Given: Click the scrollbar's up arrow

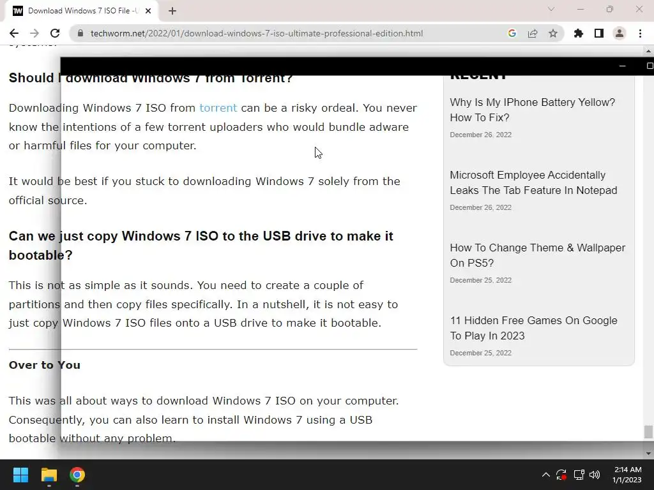Looking at the screenshot, I should click(x=648, y=51).
